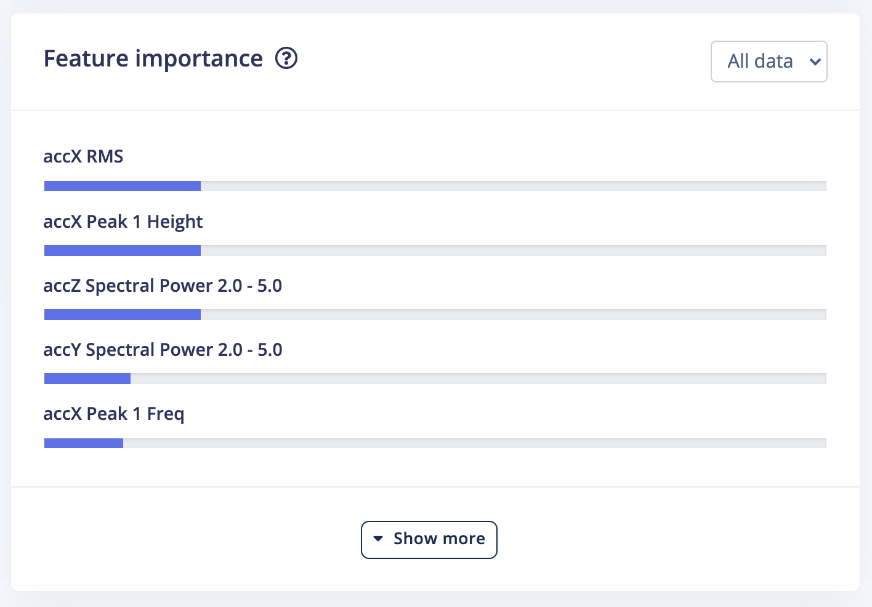This screenshot has width=872, height=607.
Task: Click gray unfilled part of accY Spectral Power bar
Action: point(478,379)
